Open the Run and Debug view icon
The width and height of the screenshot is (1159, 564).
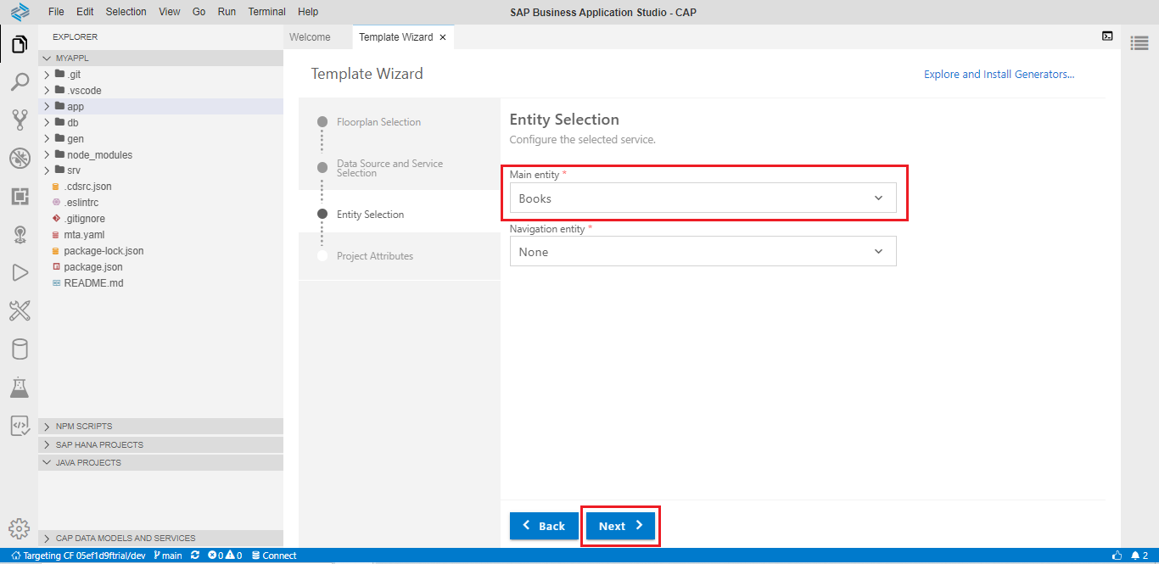[x=19, y=272]
